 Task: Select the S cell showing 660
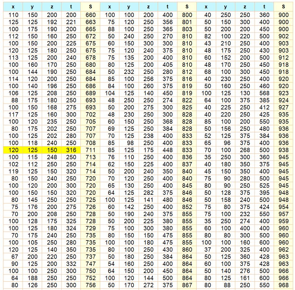(90, 15)
